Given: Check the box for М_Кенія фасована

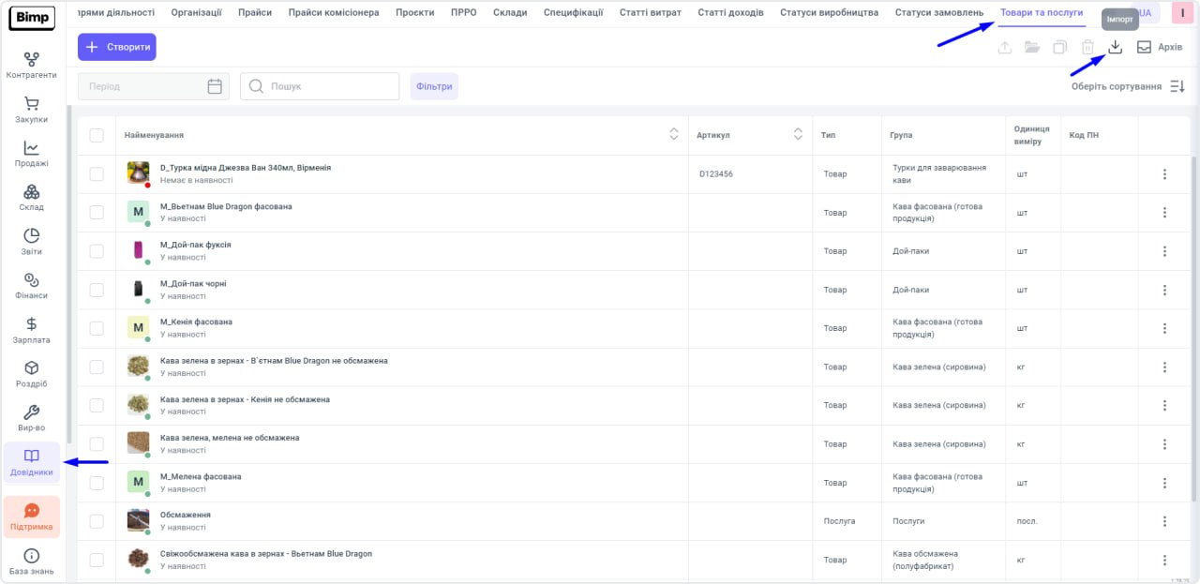Looking at the screenshot, I should click(97, 328).
